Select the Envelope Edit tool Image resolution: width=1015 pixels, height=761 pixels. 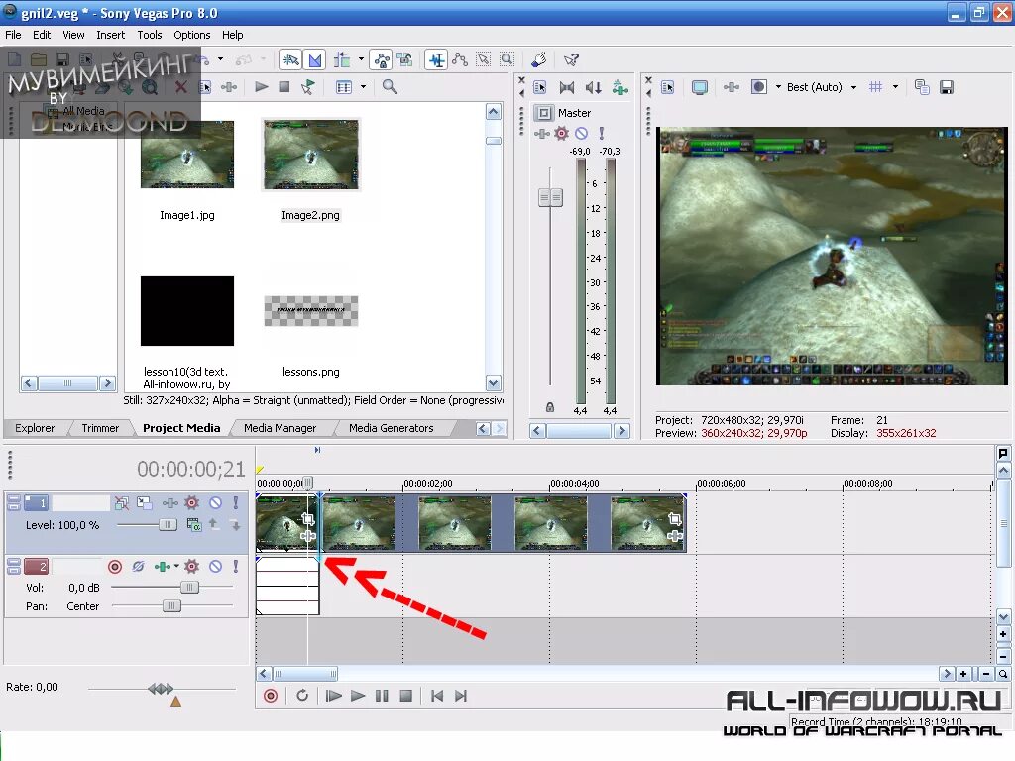click(460, 60)
